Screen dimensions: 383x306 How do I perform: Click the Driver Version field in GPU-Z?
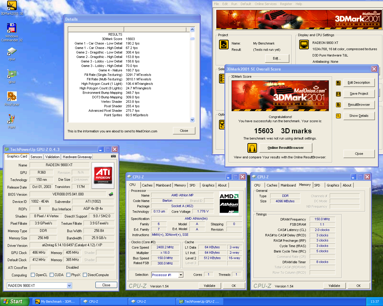72,245
